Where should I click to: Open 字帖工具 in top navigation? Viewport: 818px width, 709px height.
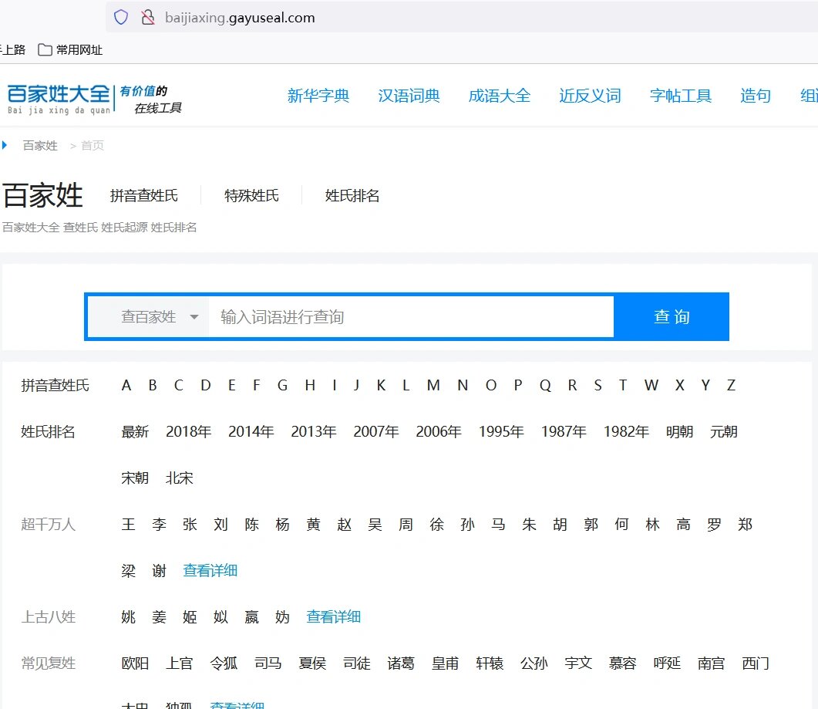coord(681,96)
